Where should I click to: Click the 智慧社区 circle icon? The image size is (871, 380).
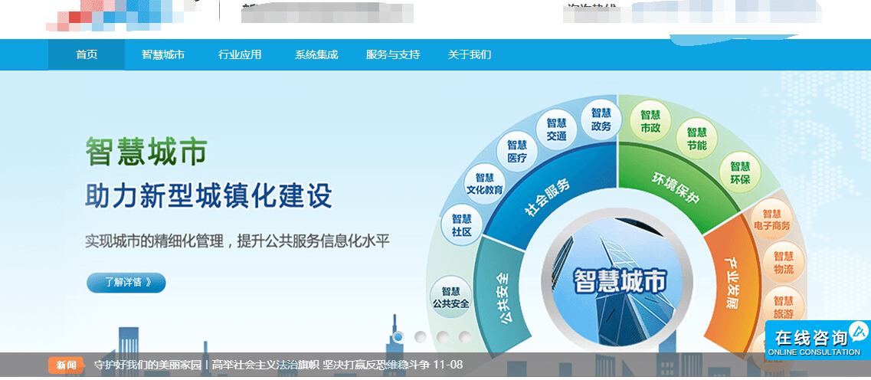[x=461, y=224]
